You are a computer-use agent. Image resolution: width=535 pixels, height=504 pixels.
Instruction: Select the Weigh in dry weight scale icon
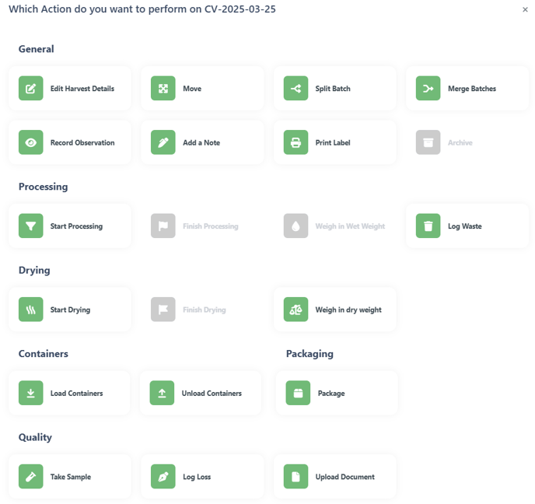[x=295, y=310]
